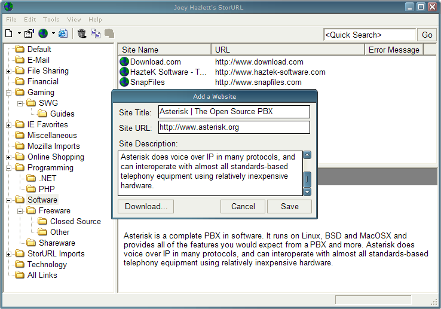This screenshot has width=441, height=309.
Task: Click the Copy icon in the toolbar
Action: tap(96, 34)
